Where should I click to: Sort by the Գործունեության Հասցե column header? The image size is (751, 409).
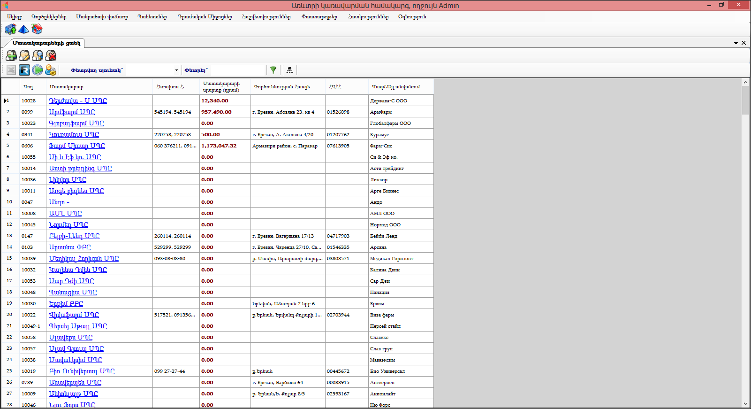[288, 86]
